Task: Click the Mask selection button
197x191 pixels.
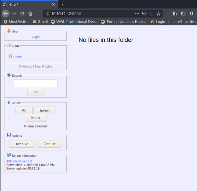Action: coord(36,118)
